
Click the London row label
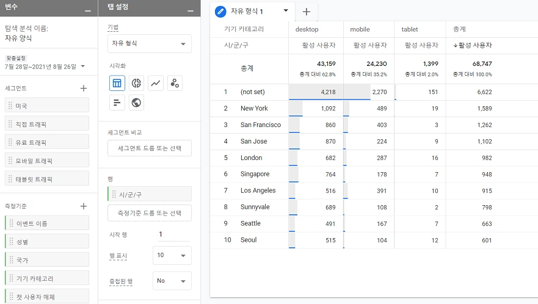251,157
